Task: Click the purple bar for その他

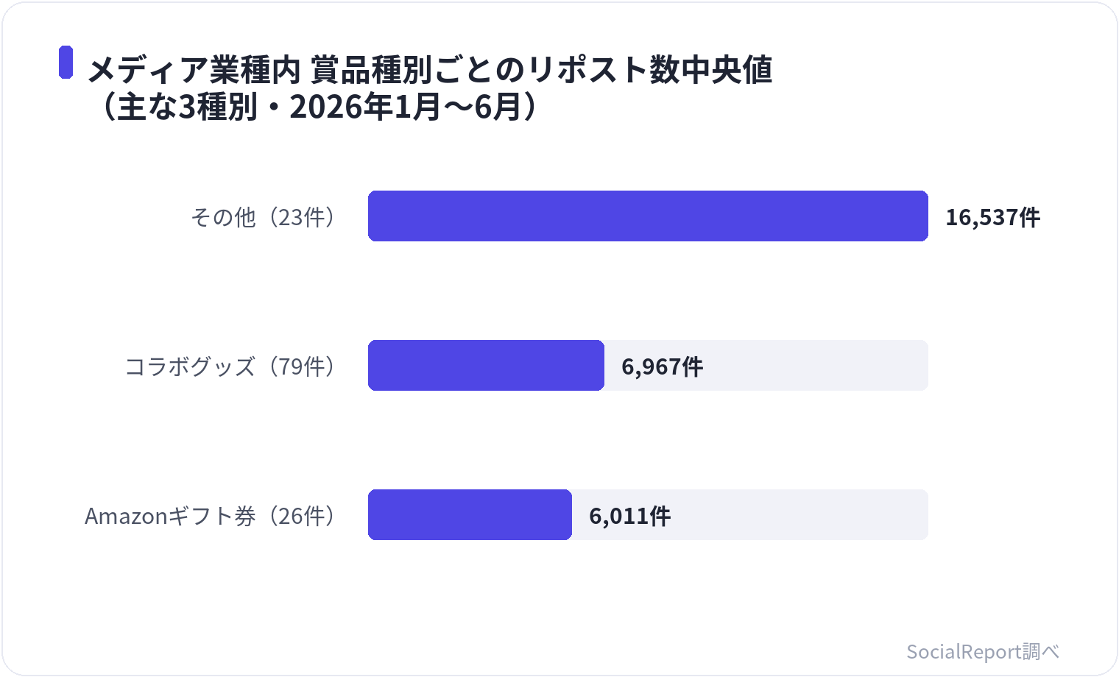Action: click(x=648, y=216)
